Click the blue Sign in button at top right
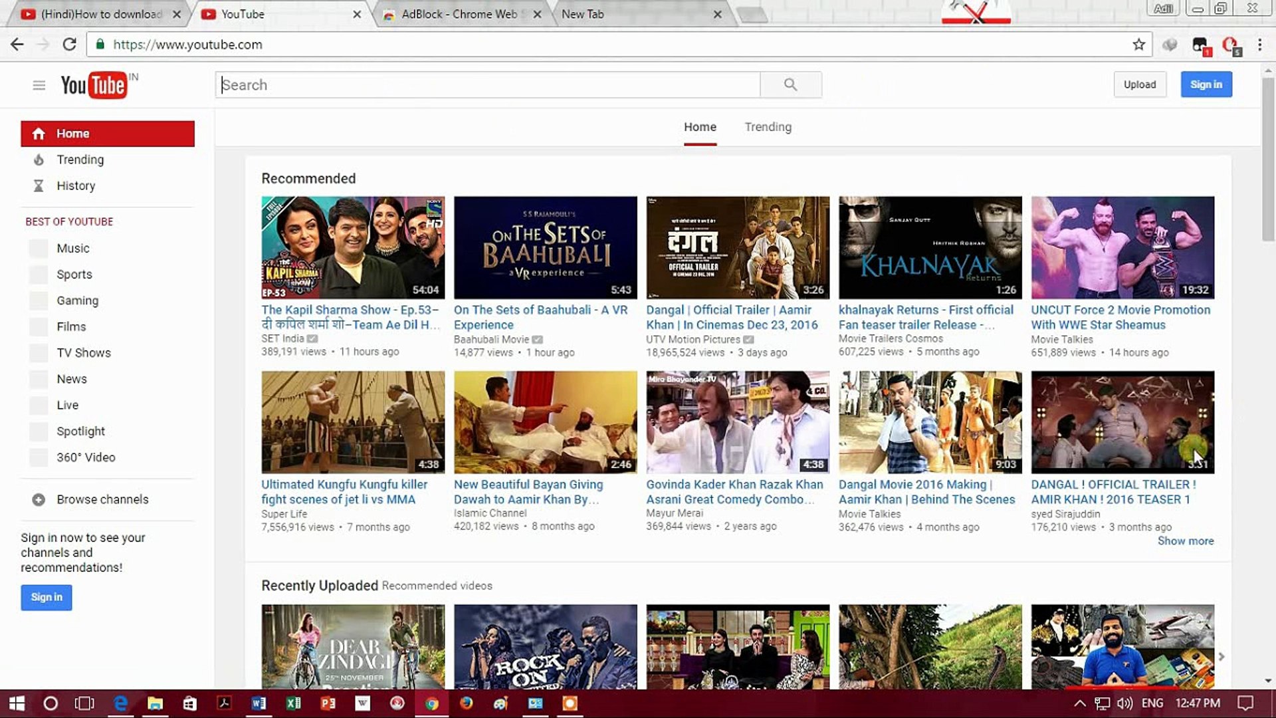 pyautogui.click(x=1206, y=84)
